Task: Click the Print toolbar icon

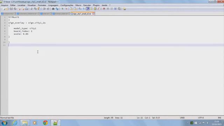Action: click(x=27, y=9)
